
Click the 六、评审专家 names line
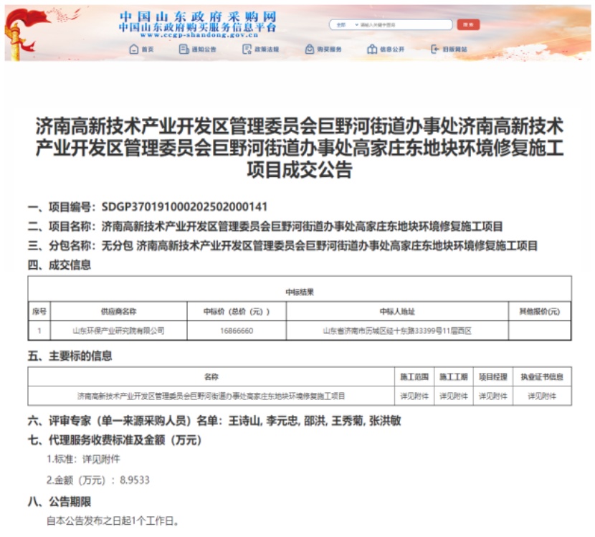(x=214, y=421)
